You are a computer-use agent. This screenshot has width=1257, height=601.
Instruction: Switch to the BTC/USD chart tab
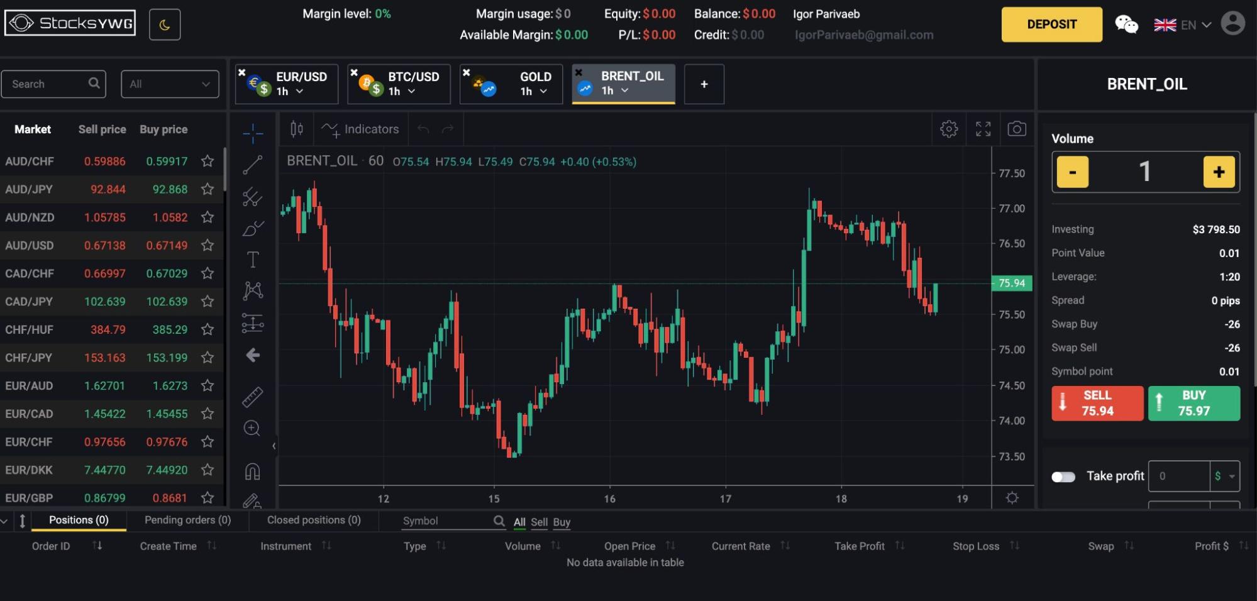pyautogui.click(x=399, y=84)
